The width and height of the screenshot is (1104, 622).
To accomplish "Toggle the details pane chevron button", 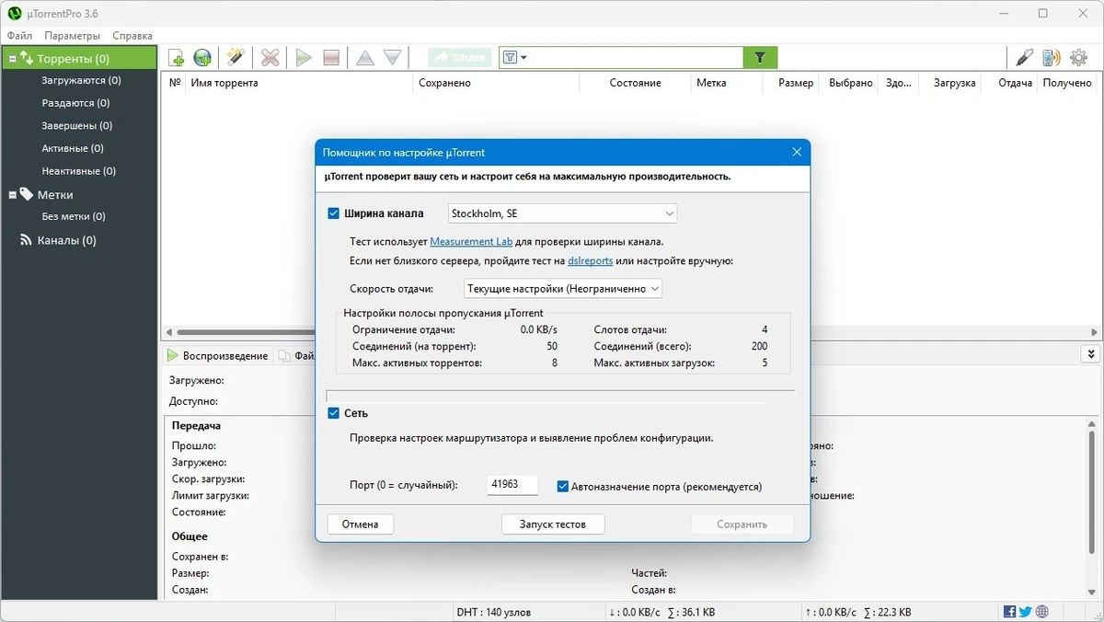I will 1091,354.
